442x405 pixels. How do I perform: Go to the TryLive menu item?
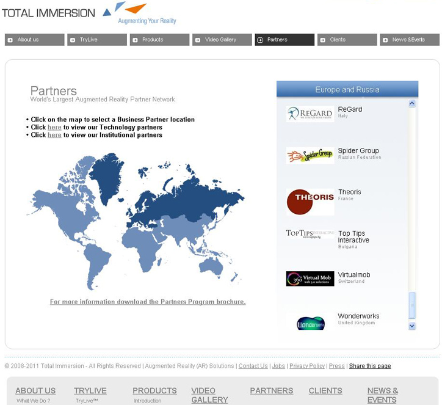click(x=96, y=40)
